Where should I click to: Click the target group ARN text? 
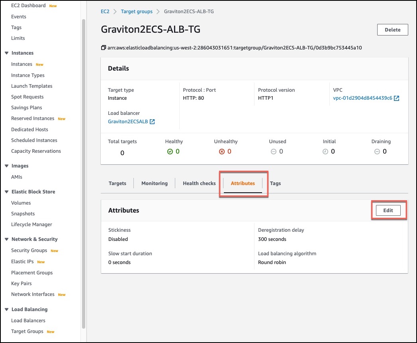(x=235, y=48)
